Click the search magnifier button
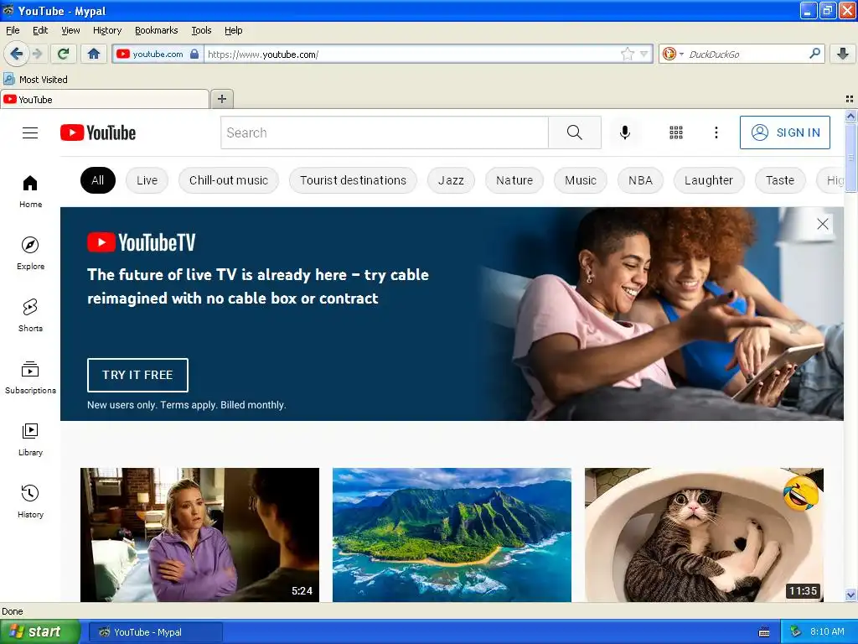 tap(575, 132)
